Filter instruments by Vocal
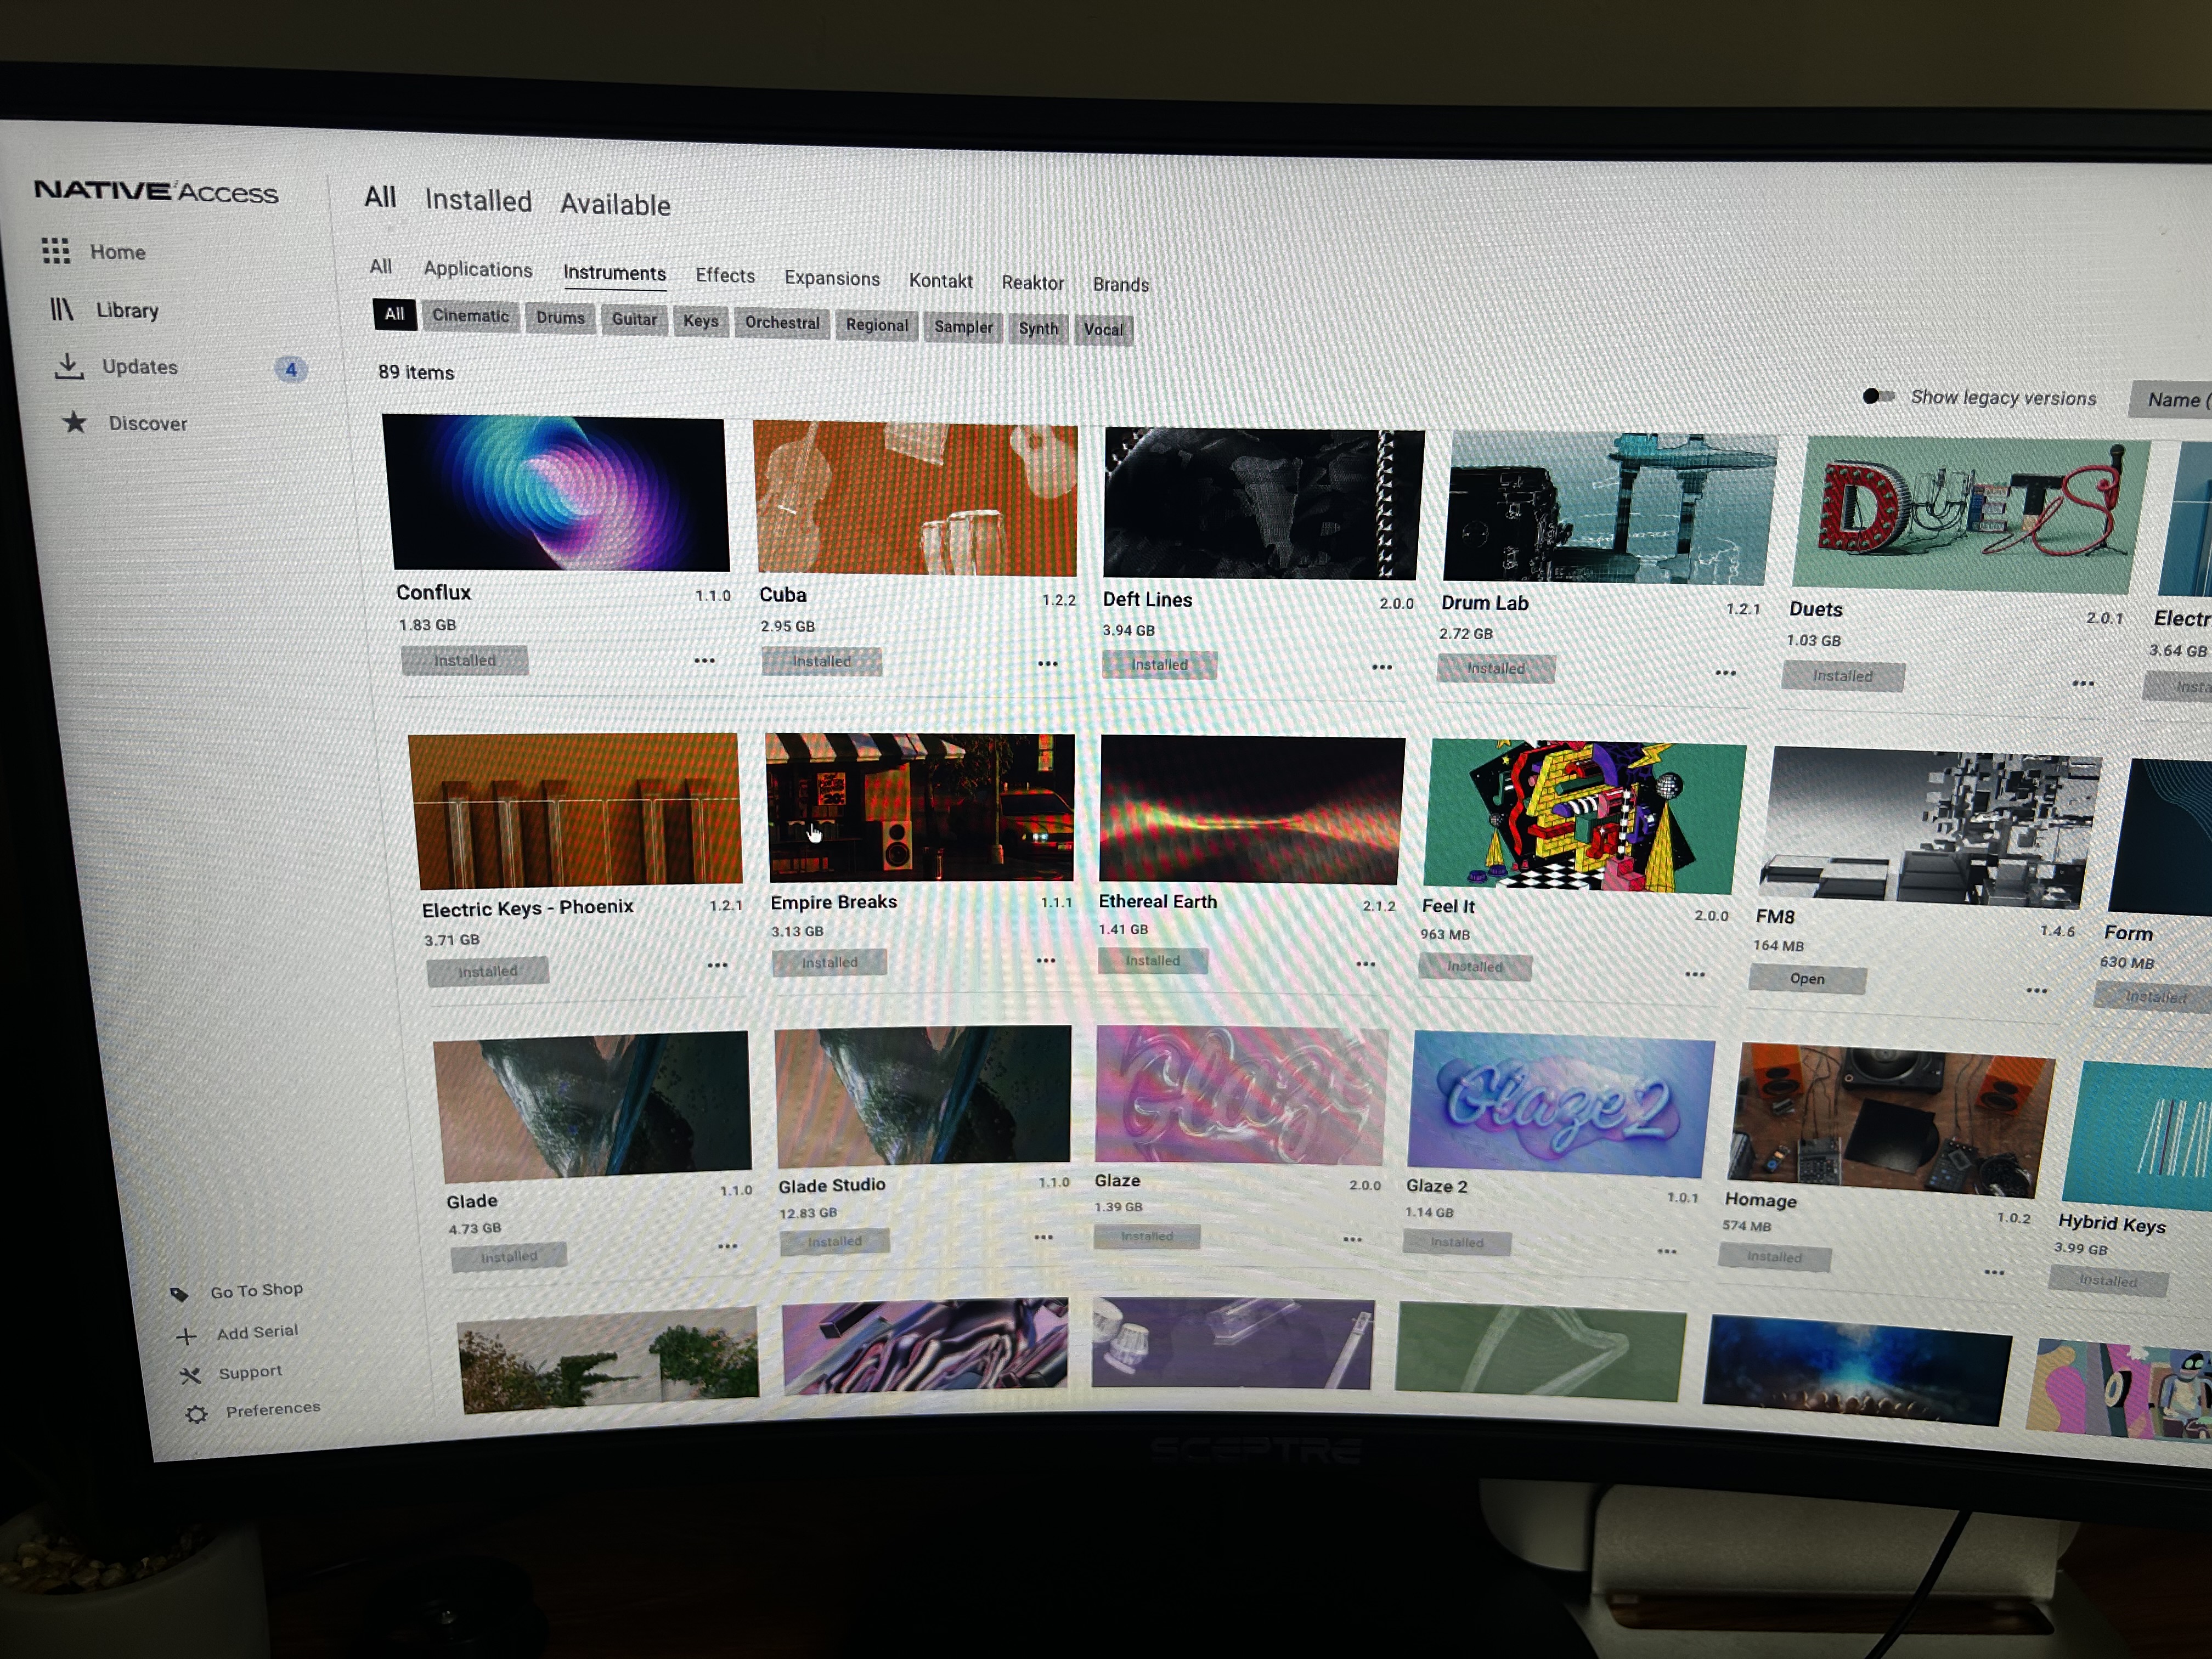This screenshot has width=2212, height=1659. [1103, 330]
